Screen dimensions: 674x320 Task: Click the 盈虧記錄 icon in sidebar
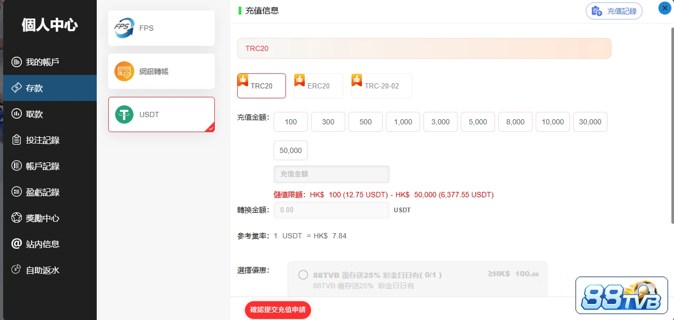16,192
